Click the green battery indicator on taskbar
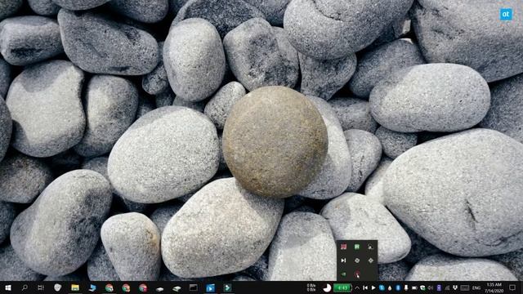The width and height of the screenshot is (523, 294). point(342,288)
